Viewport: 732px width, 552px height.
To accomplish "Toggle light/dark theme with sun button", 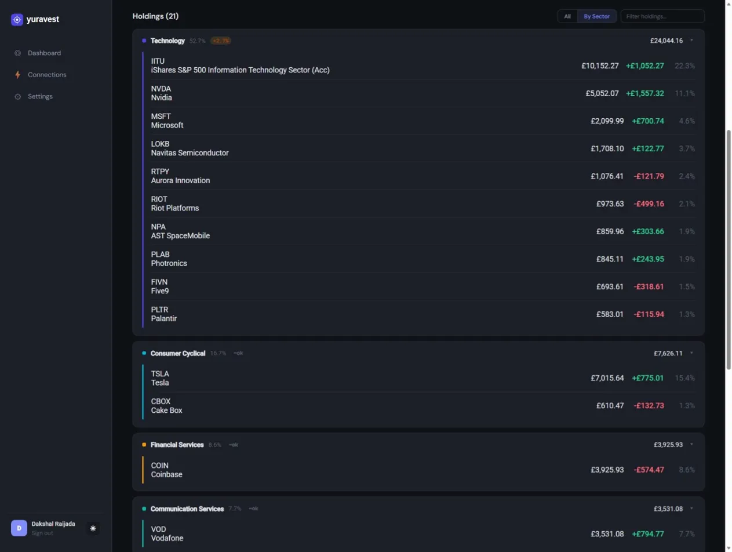I will 93,528.
